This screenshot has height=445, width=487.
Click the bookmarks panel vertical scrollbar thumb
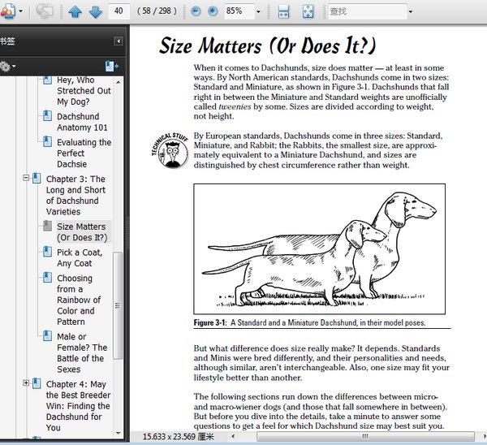tap(119, 300)
